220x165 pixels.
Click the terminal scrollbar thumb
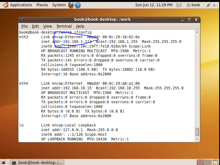point(197,132)
